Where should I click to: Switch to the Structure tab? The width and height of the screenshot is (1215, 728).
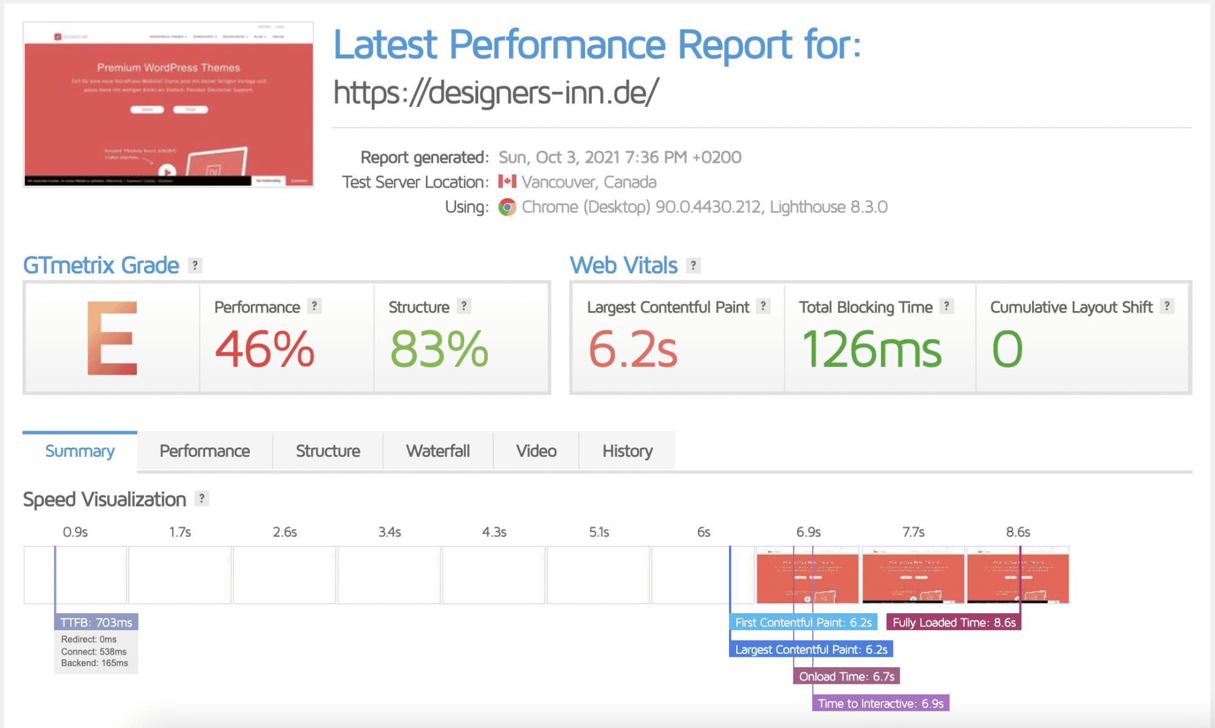(x=328, y=451)
